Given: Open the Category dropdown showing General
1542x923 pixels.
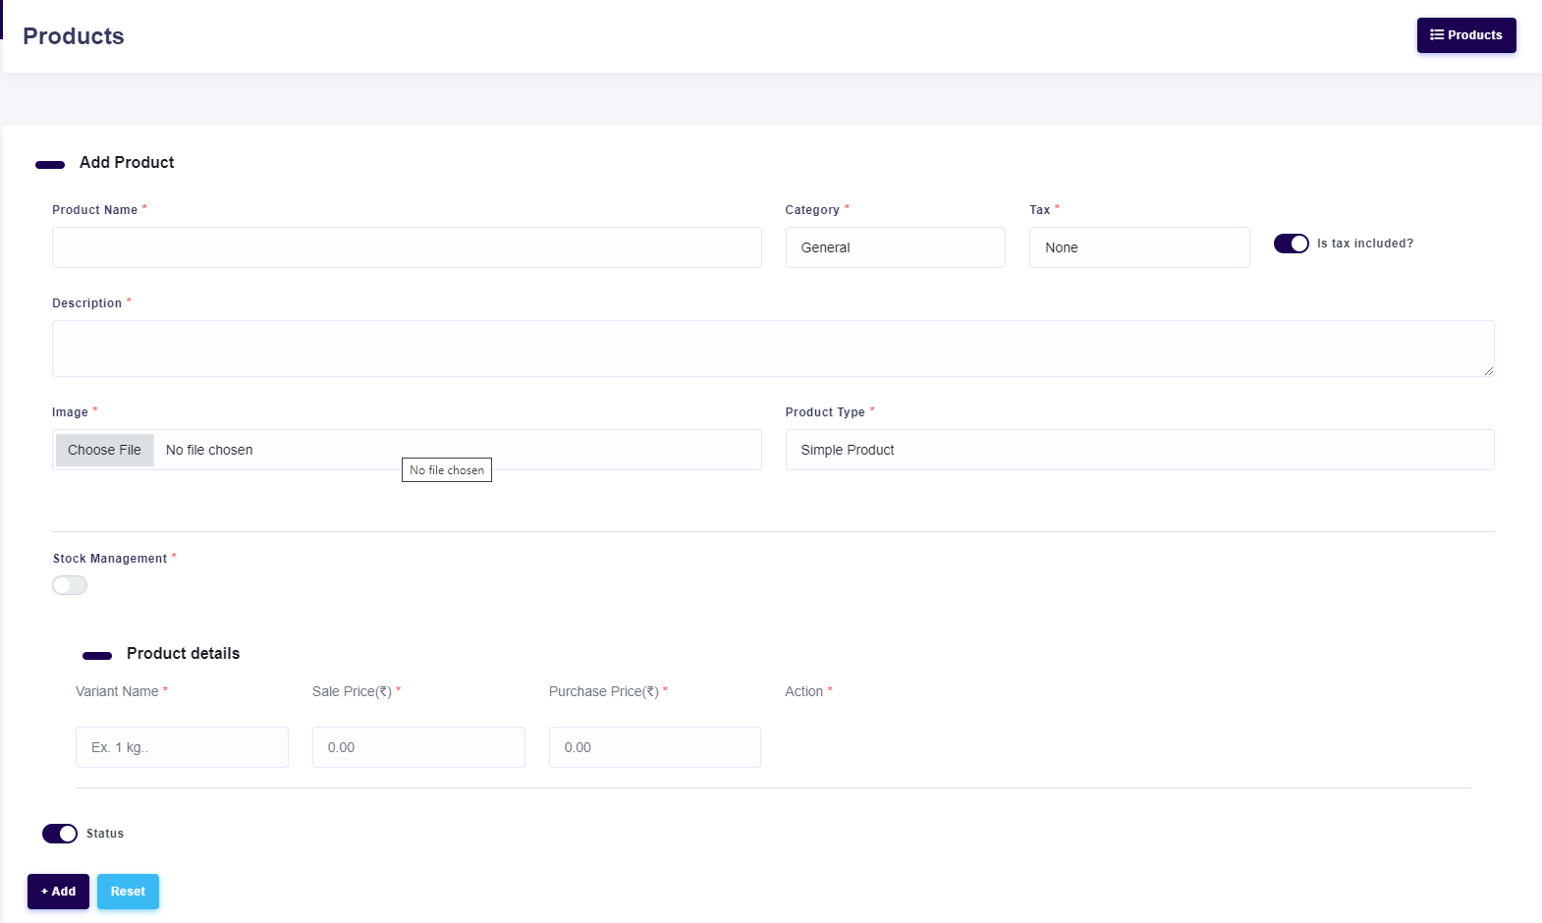Looking at the screenshot, I should [895, 247].
